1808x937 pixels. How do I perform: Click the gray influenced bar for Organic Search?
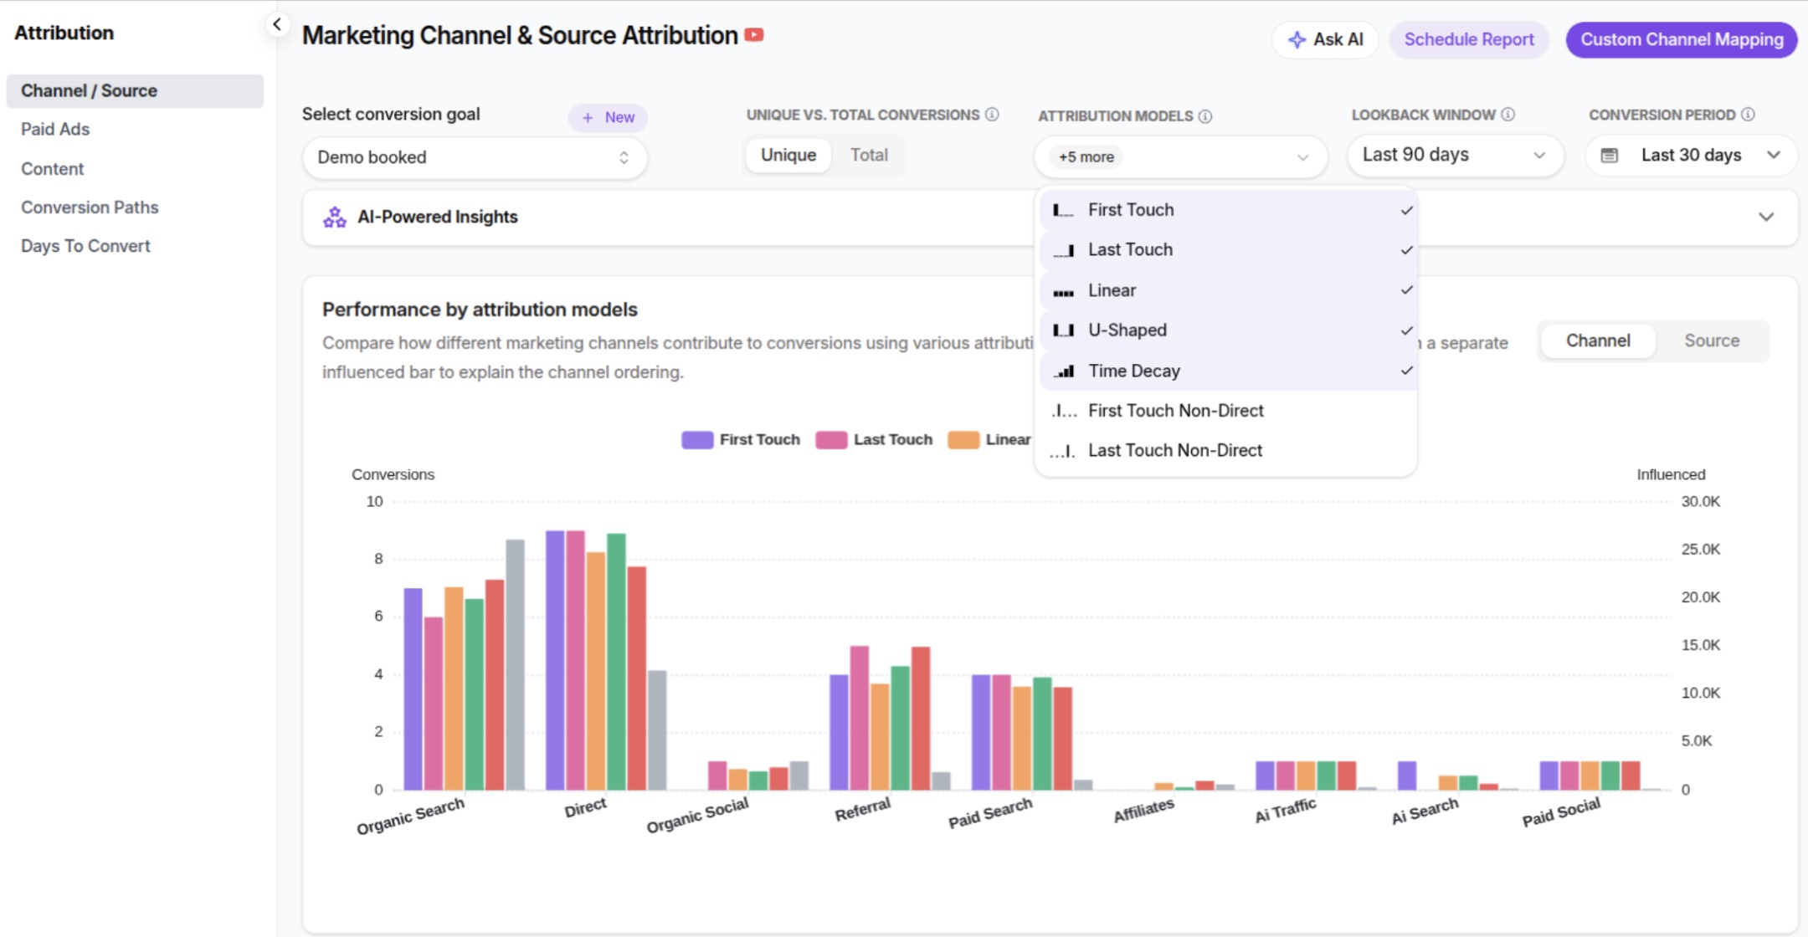pyautogui.click(x=516, y=665)
